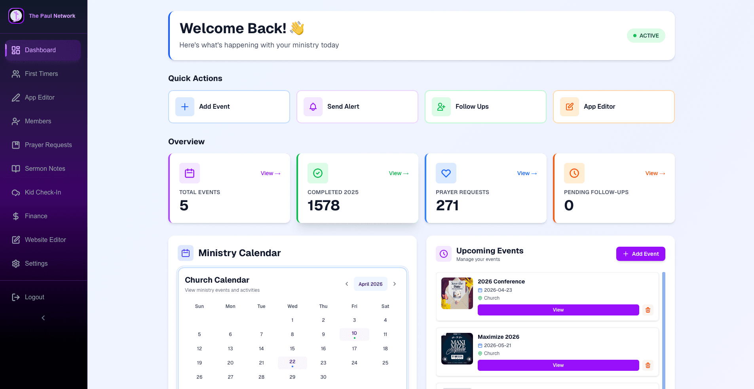This screenshot has width=754, height=389.
Task: Click the Total Events calendar icon
Action: click(x=189, y=173)
